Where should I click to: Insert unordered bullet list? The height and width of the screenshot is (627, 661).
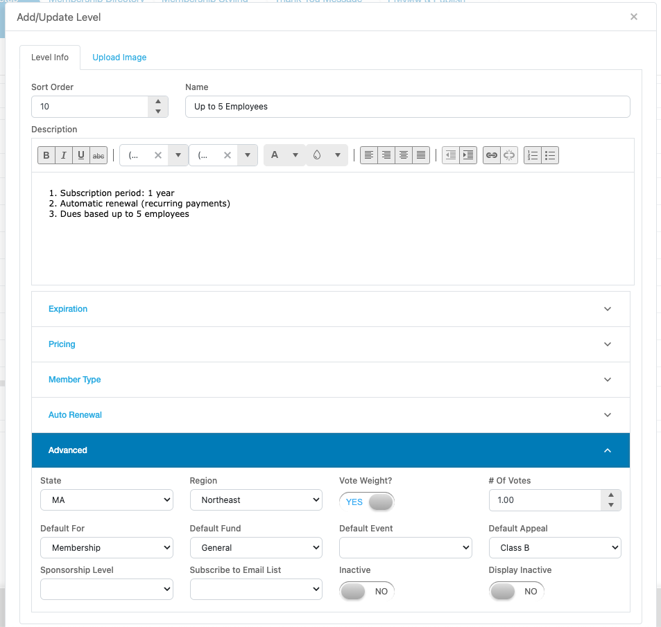coord(550,155)
